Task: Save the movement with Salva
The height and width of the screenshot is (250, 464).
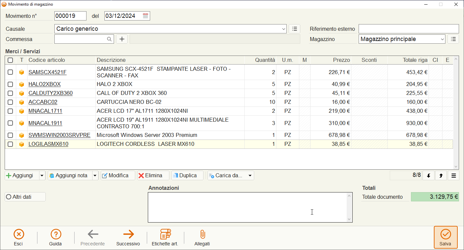Action: [445, 237]
